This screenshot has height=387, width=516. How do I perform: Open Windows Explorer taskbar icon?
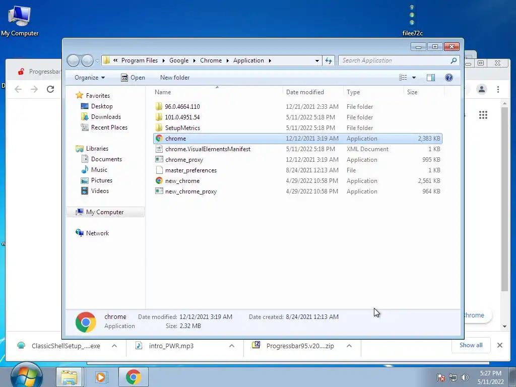pyautogui.click(x=69, y=377)
